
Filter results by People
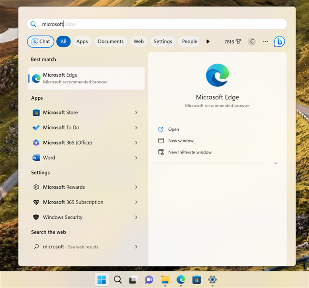point(189,41)
